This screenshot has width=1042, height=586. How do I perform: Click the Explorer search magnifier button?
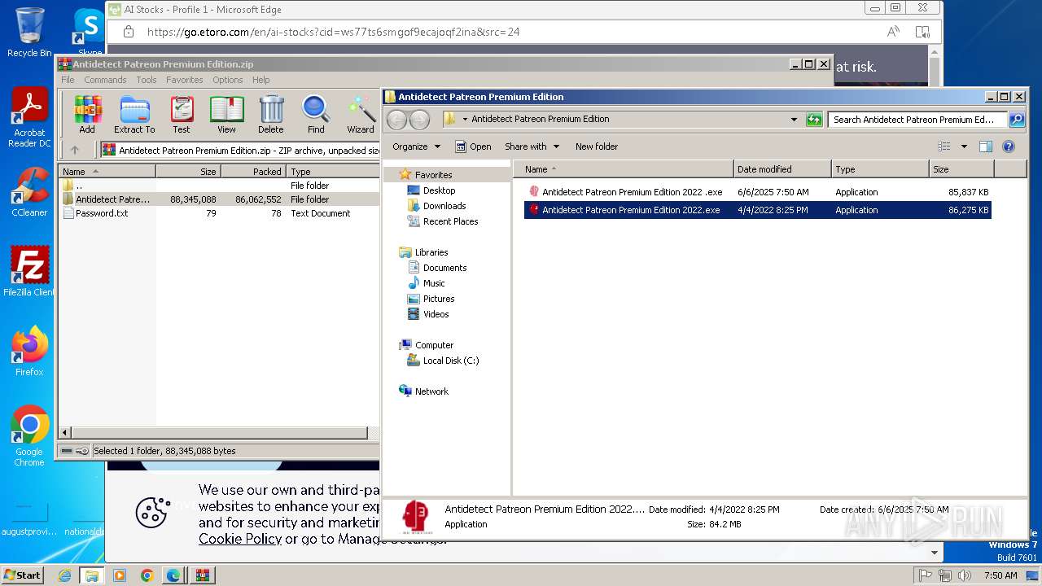click(1016, 120)
